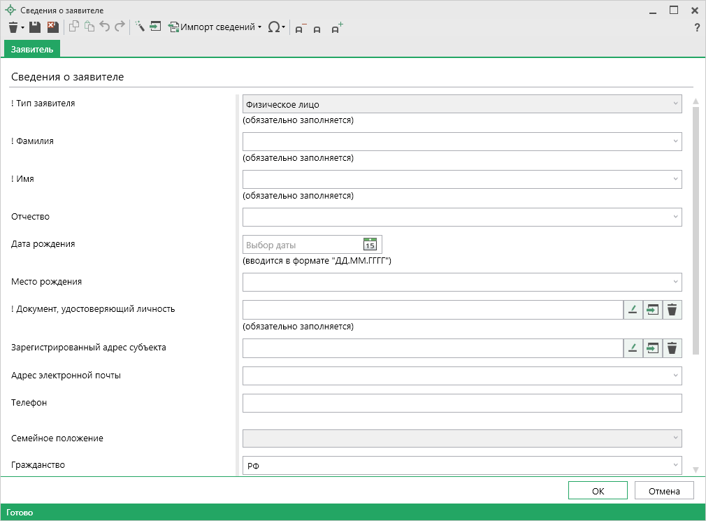Click the OK button
Viewport: 706px width, 521px height.
tap(598, 491)
